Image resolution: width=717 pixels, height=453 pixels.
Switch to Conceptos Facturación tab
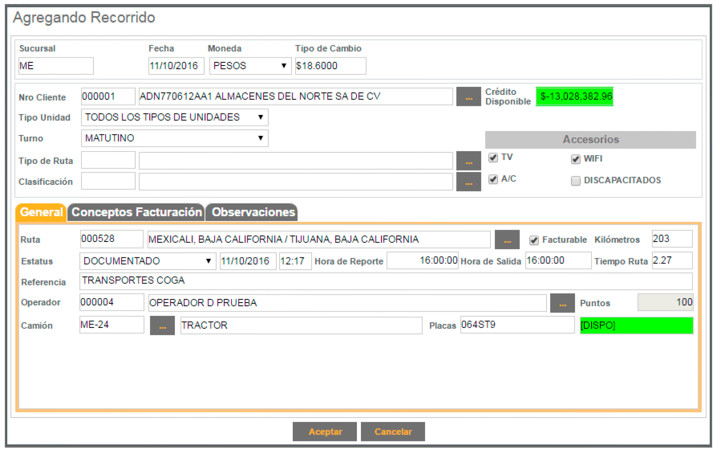(137, 212)
